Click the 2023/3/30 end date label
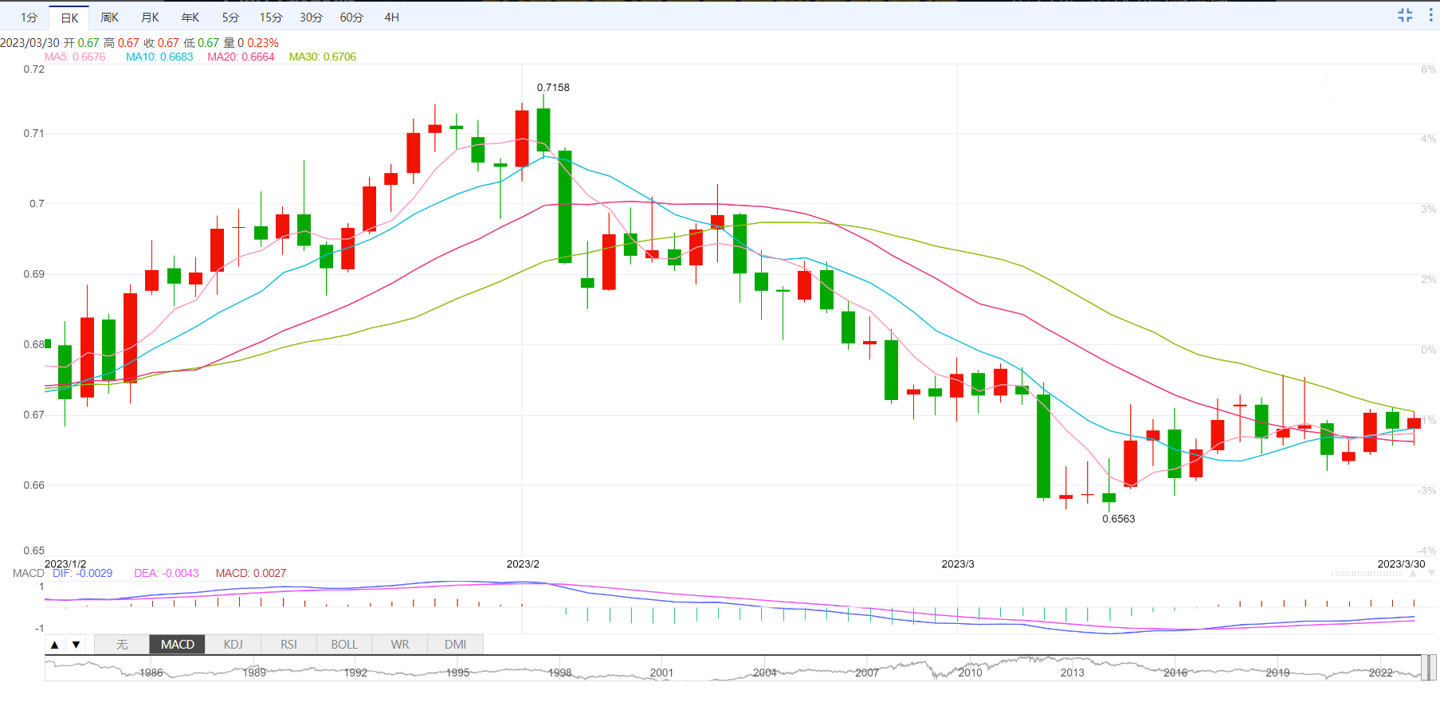 [x=1401, y=563]
